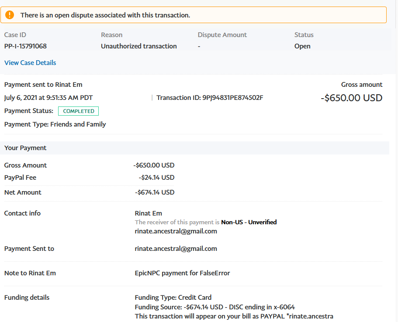The image size is (398, 322).
Task: Click the open dispute banner message
Action: (x=105, y=15)
